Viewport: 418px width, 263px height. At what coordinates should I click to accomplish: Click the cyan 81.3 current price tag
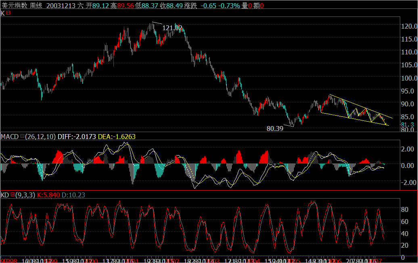(x=408, y=124)
